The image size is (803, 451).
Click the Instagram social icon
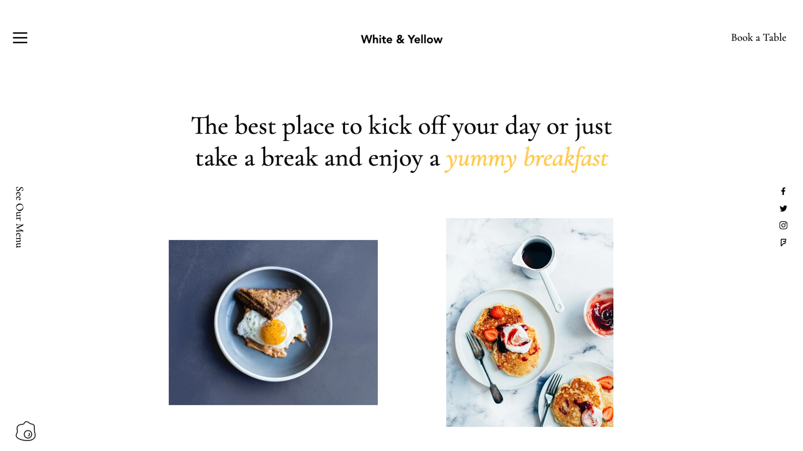(783, 225)
